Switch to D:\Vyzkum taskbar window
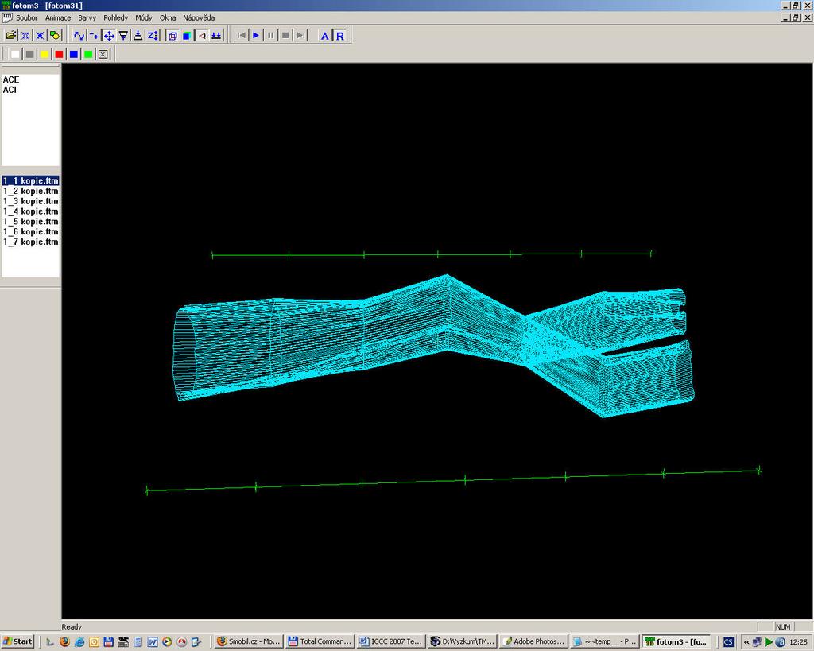Viewport: 814px width, 651px height. click(x=463, y=641)
